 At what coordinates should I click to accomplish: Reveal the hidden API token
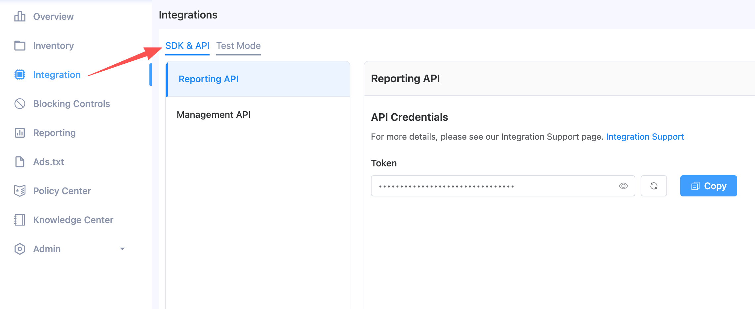(x=623, y=186)
